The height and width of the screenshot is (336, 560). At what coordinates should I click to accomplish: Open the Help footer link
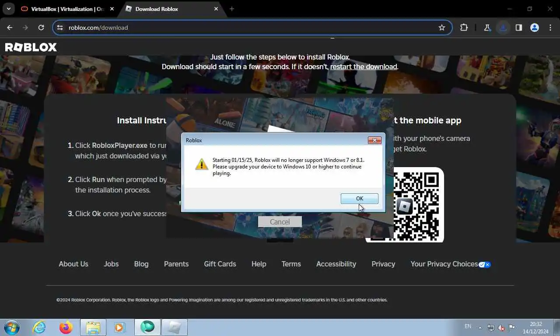click(259, 264)
